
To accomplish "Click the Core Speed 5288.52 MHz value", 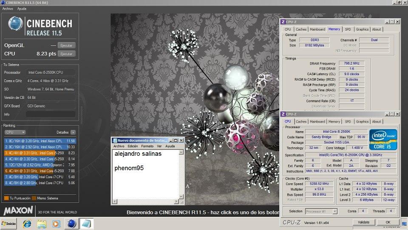I will click(x=319, y=184).
